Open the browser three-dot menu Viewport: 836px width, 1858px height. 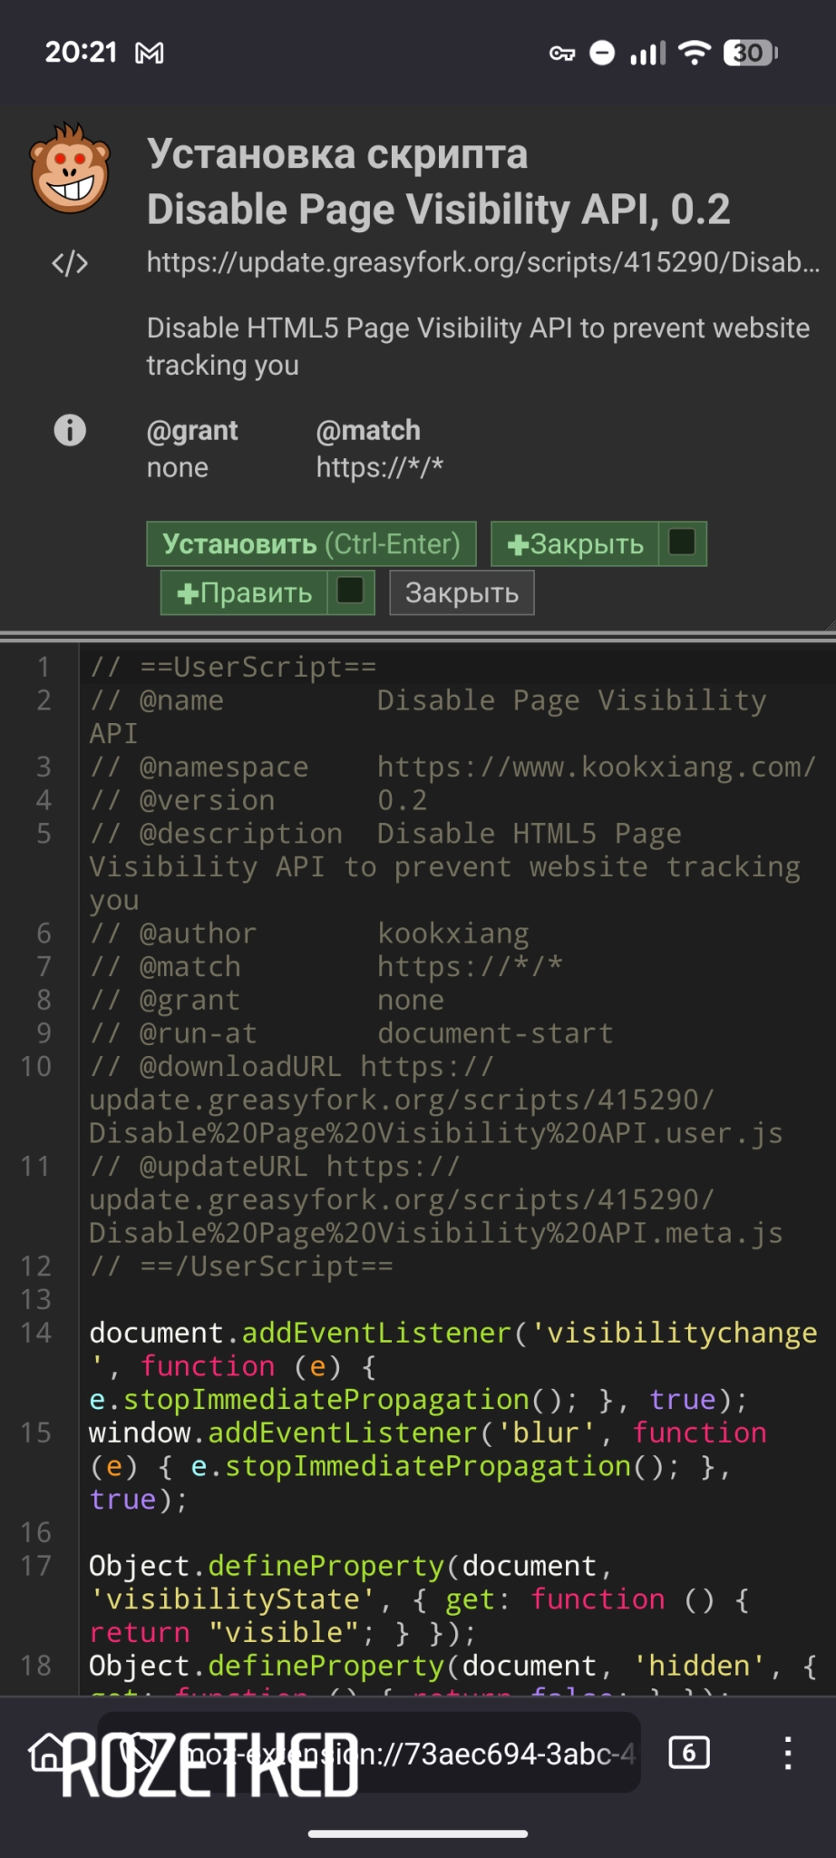click(x=787, y=1753)
